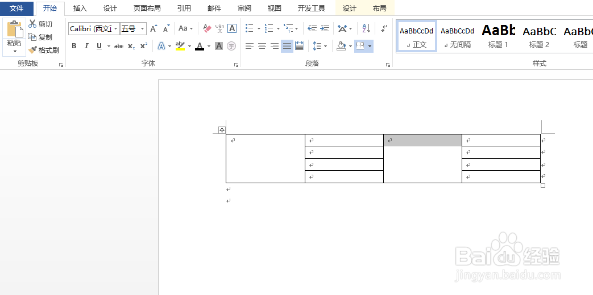
Task: Switch to the 审阅 tab
Action: click(x=244, y=9)
